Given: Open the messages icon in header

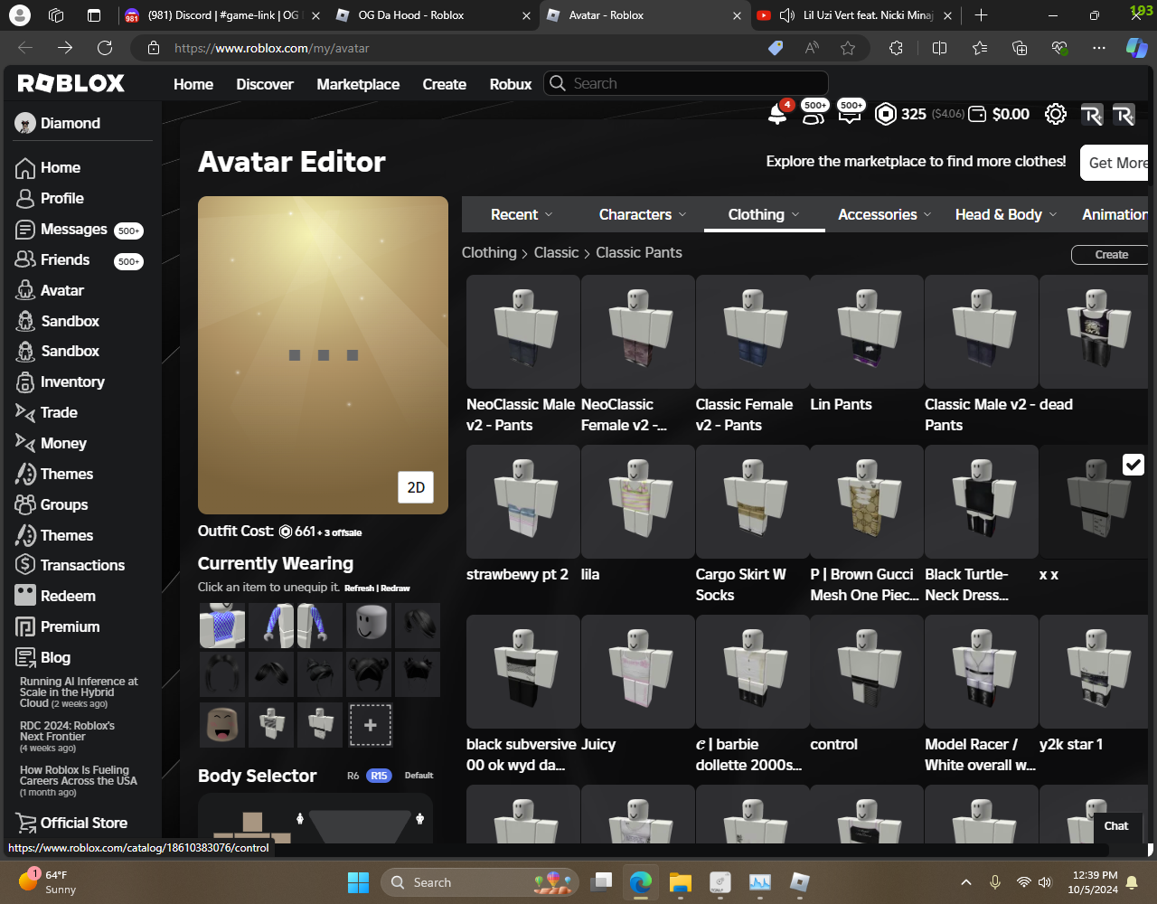Looking at the screenshot, I should 850,114.
